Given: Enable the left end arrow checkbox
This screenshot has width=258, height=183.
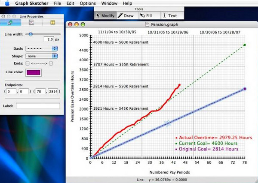Looking at the screenshot, I should click(28, 63).
